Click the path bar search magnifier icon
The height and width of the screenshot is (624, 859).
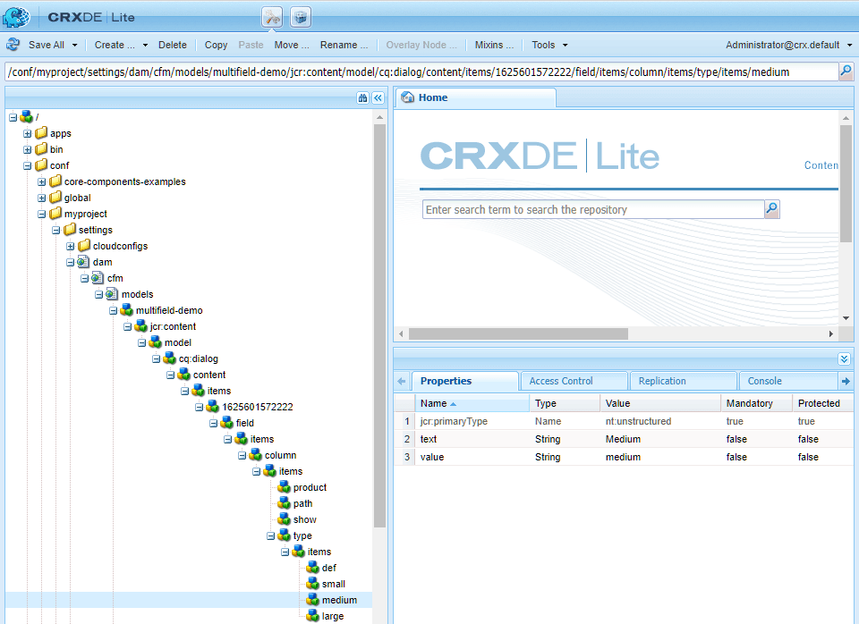click(x=846, y=72)
